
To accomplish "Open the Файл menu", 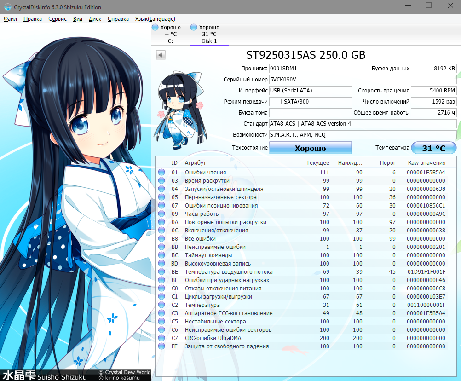I will click(x=11, y=19).
